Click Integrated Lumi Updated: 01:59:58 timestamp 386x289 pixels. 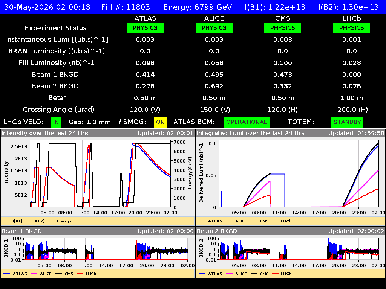point(356,134)
